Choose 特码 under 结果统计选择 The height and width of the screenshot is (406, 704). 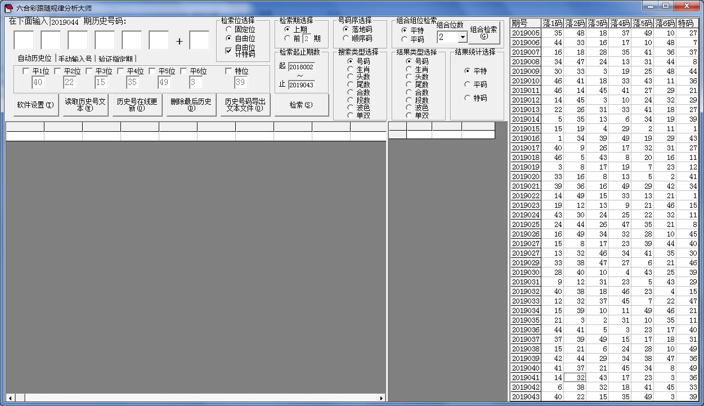coord(468,98)
